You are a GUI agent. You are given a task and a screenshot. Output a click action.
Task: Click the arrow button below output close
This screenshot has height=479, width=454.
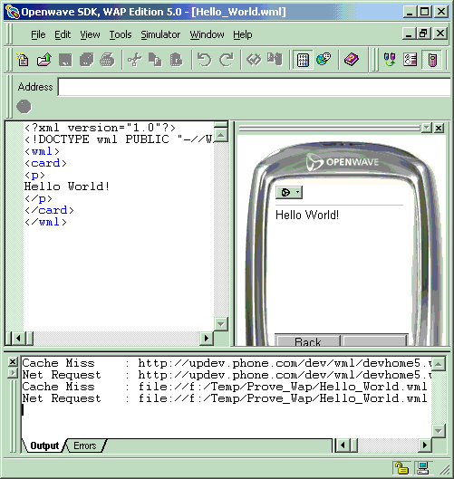(x=13, y=373)
